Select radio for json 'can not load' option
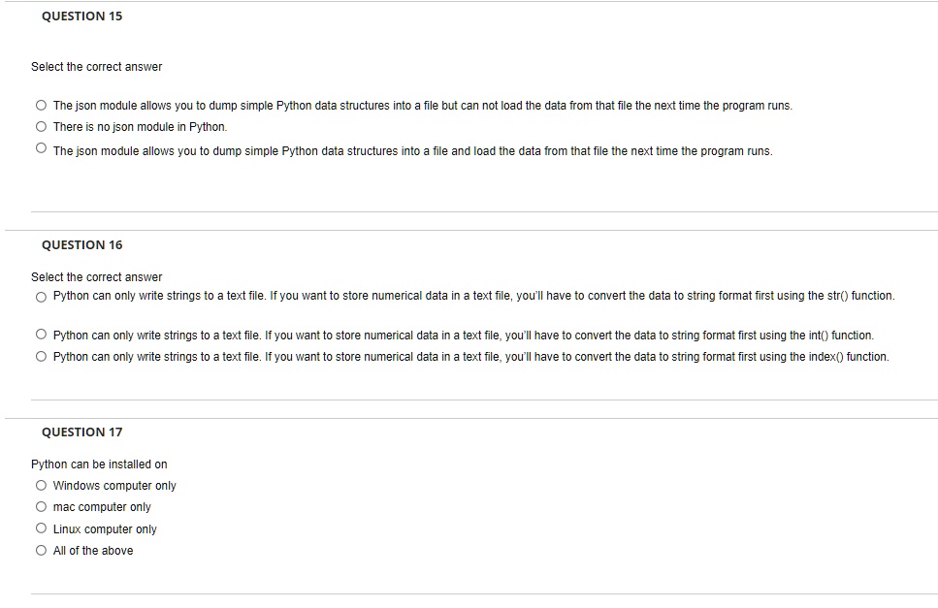This screenshot has width=938, height=608. point(41,106)
